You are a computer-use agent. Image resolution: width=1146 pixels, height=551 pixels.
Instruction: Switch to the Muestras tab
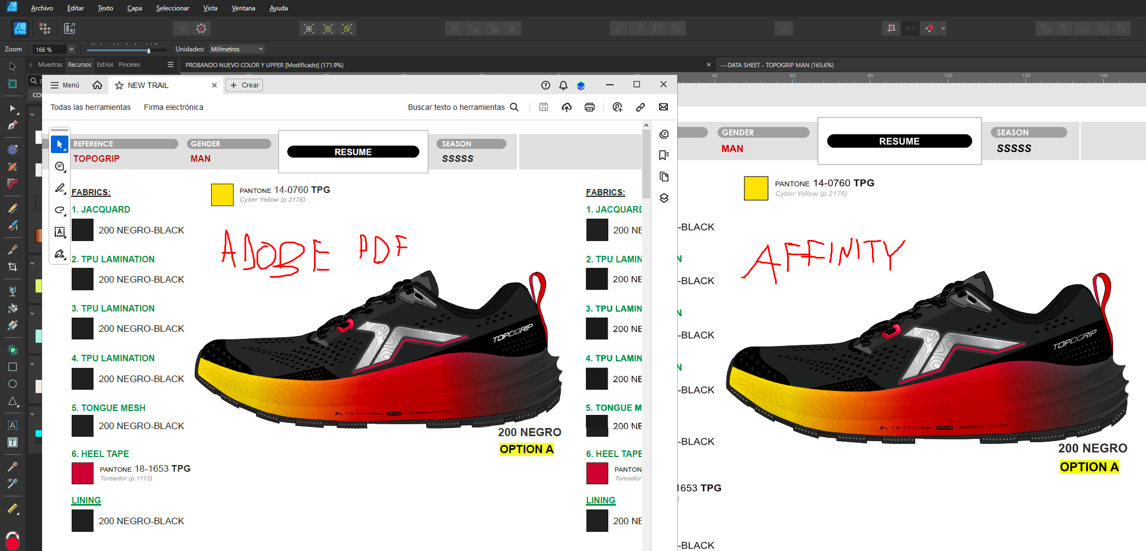click(x=50, y=65)
